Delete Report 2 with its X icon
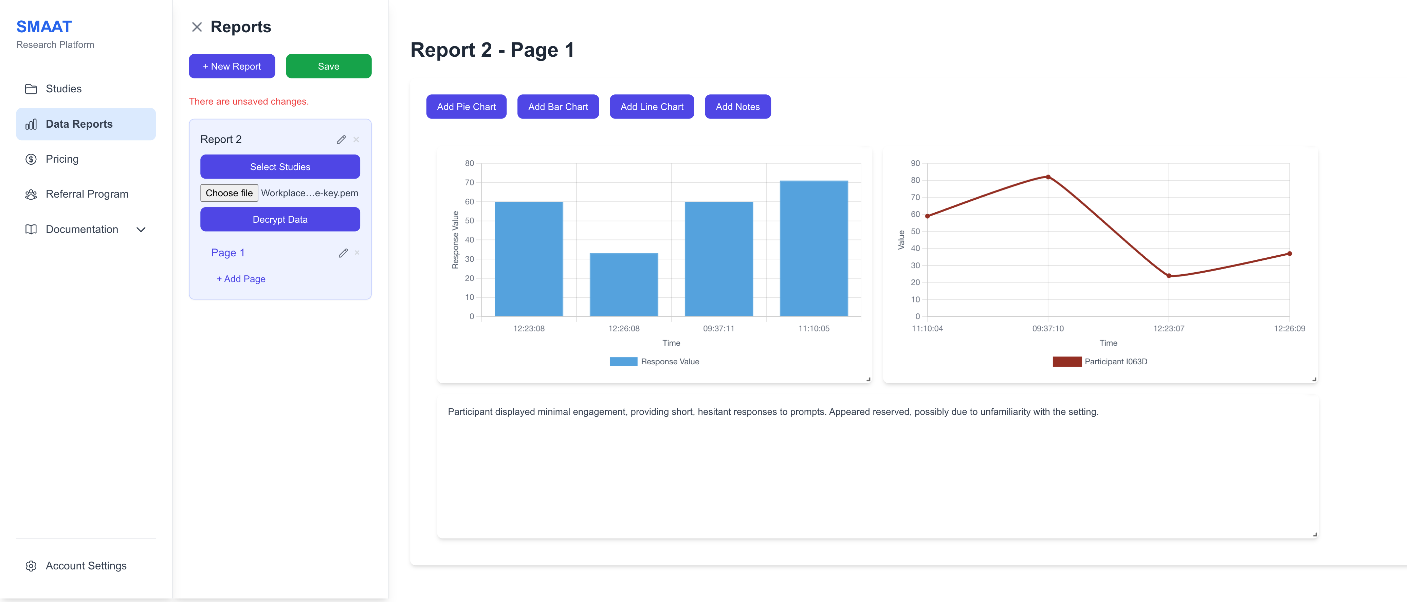This screenshot has height=602, width=1407. click(356, 139)
